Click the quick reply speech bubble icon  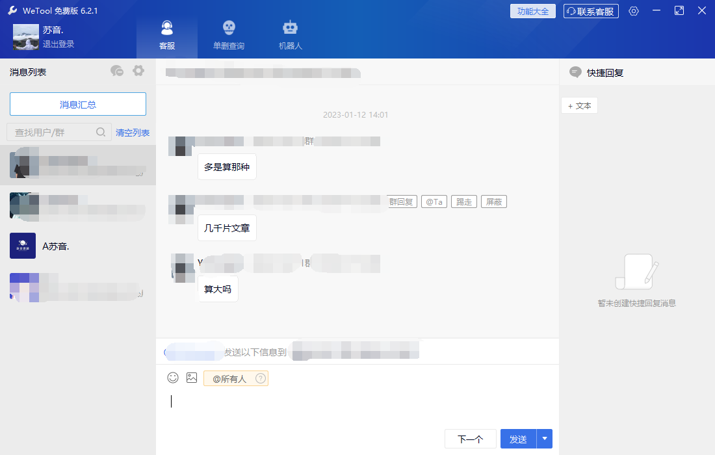pyautogui.click(x=575, y=72)
